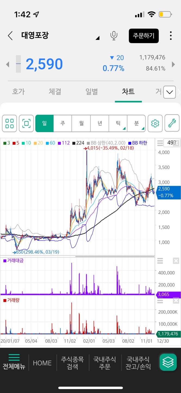The image size is (181, 393).
Task: Switch to the 호가 tab
Action: click(x=18, y=91)
